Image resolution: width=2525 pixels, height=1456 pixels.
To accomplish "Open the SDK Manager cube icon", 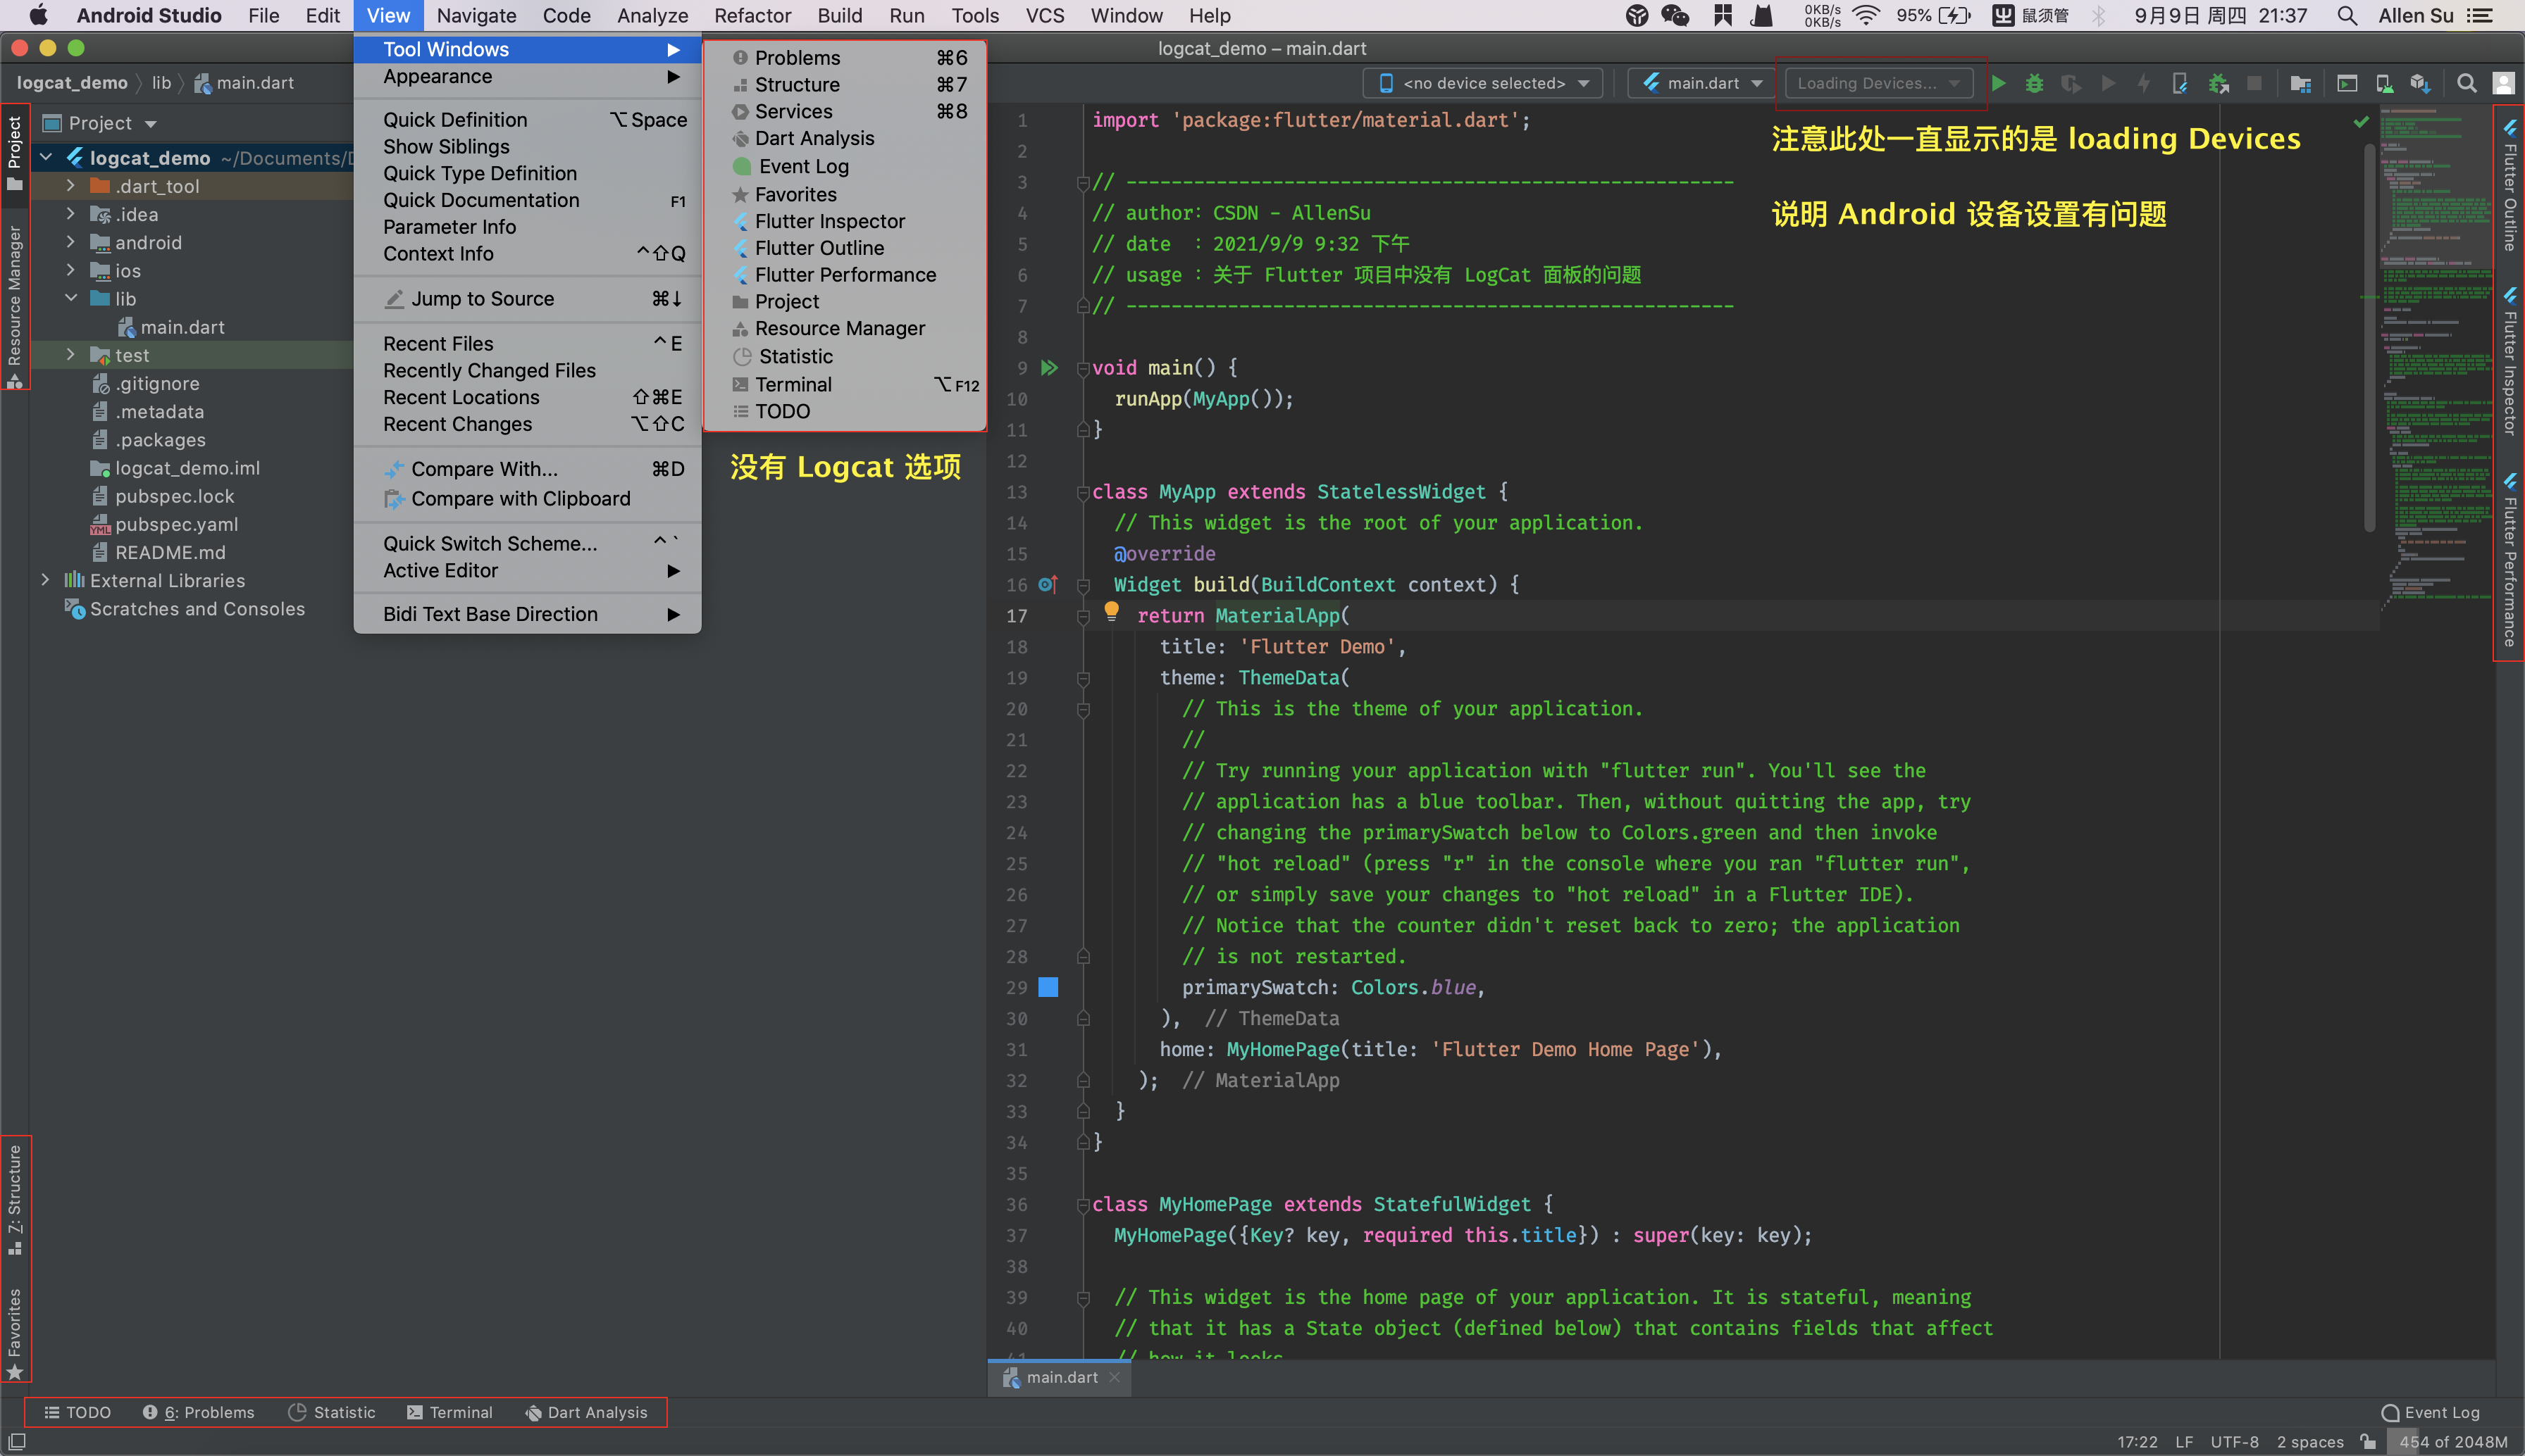I will pyautogui.click(x=2419, y=83).
